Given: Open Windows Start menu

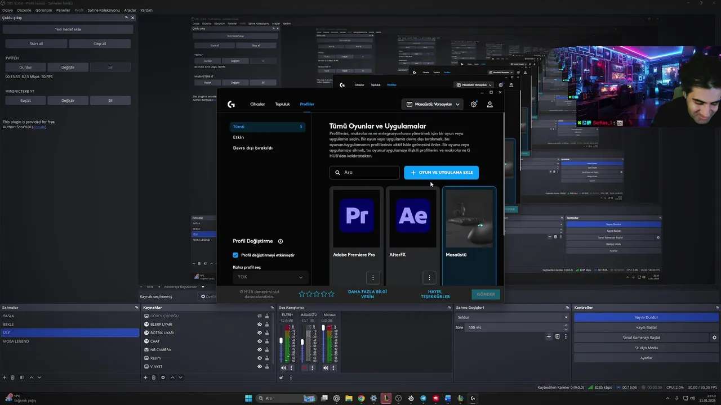Looking at the screenshot, I should point(248,398).
